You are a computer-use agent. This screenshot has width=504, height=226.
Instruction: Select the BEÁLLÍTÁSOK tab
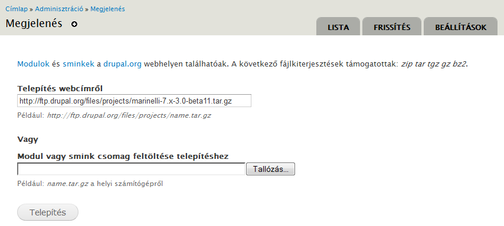click(460, 26)
